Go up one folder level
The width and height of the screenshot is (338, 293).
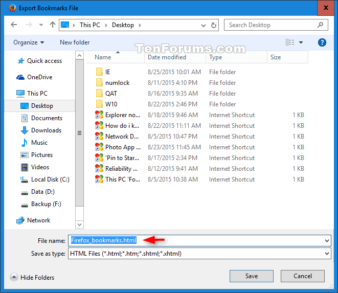point(52,25)
